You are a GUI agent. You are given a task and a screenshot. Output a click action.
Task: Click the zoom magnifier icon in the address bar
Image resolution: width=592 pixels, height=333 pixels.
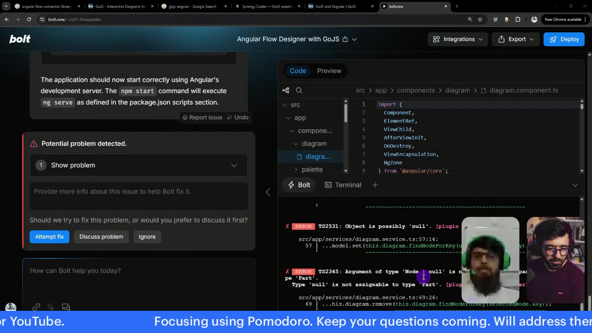(x=470, y=19)
